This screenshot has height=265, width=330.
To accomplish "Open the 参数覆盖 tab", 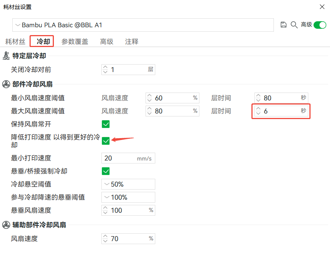I will point(75,41).
